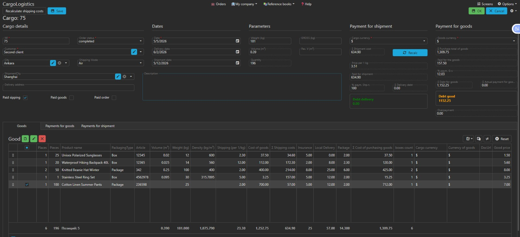Viewport: 520px width, 237px height.
Task: Switch to the Payments for shipment tab
Action: [98, 126]
